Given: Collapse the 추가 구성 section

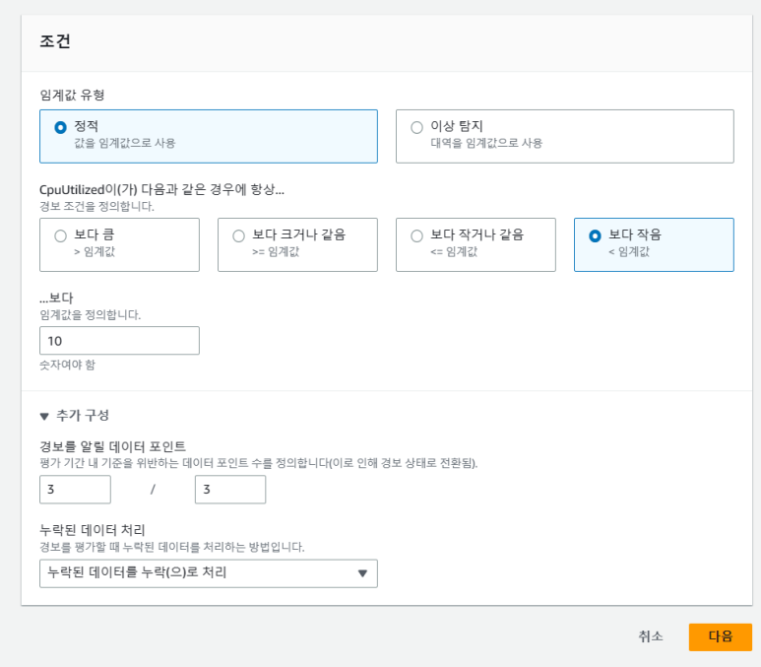Looking at the screenshot, I should pos(75,416).
